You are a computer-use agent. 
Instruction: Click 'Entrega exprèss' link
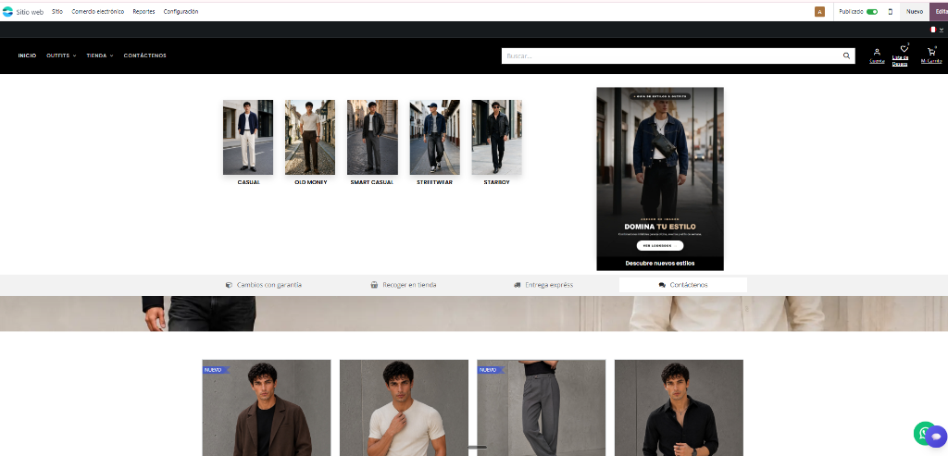pos(549,285)
